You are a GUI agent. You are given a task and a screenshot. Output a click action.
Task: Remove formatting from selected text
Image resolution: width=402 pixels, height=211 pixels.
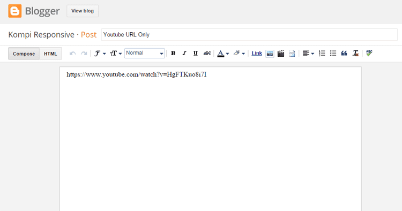coord(355,53)
